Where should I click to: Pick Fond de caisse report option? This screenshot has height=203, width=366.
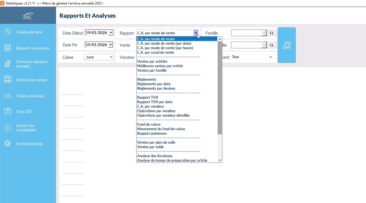[149, 124]
